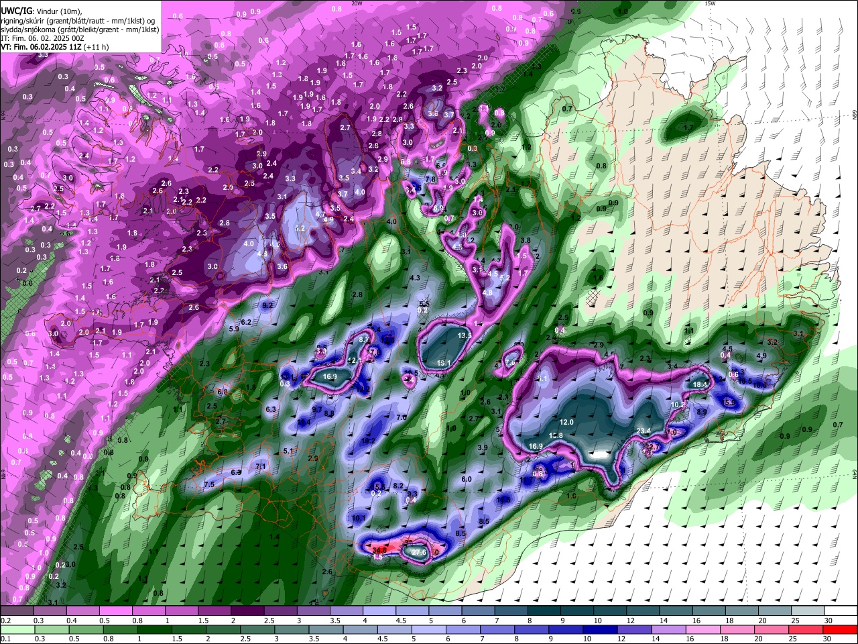Click the 10.1 value on the map
Viewport: 858px width, 644px height.
click(359, 518)
